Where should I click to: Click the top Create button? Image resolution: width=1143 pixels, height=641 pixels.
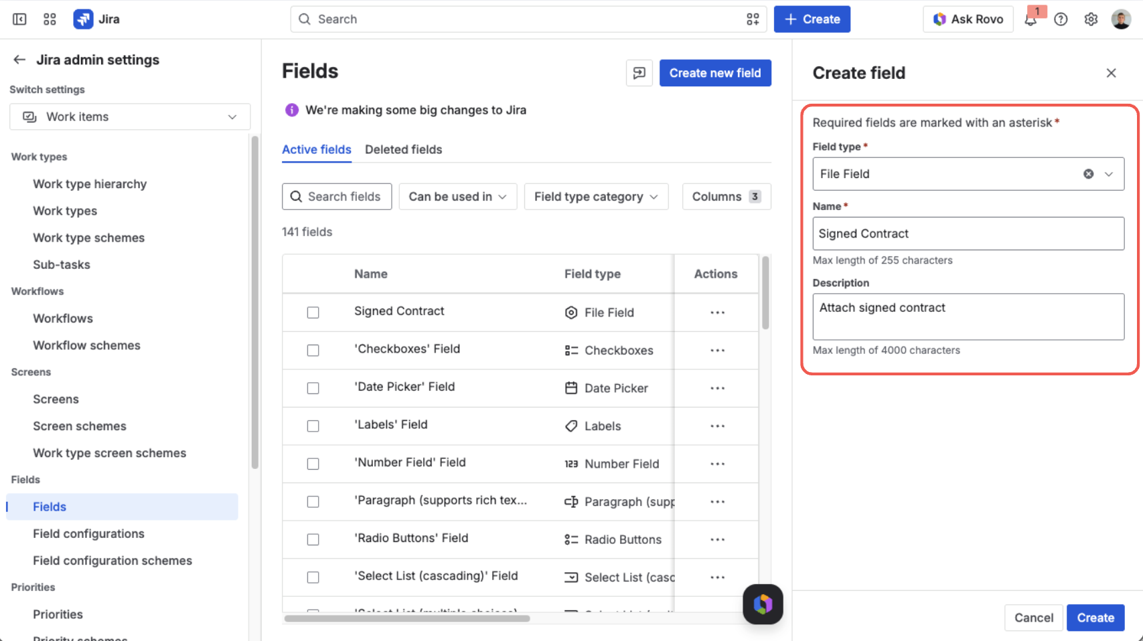point(812,19)
